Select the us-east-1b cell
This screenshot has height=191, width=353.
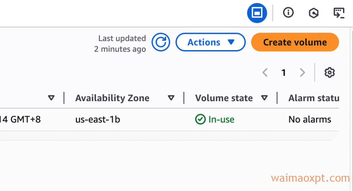[x=98, y=120]
